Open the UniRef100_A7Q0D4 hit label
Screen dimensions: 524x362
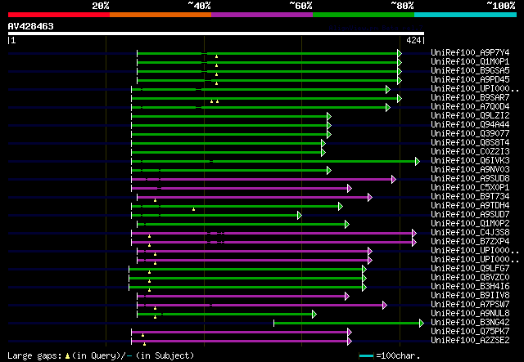click(x=470, y=107)
